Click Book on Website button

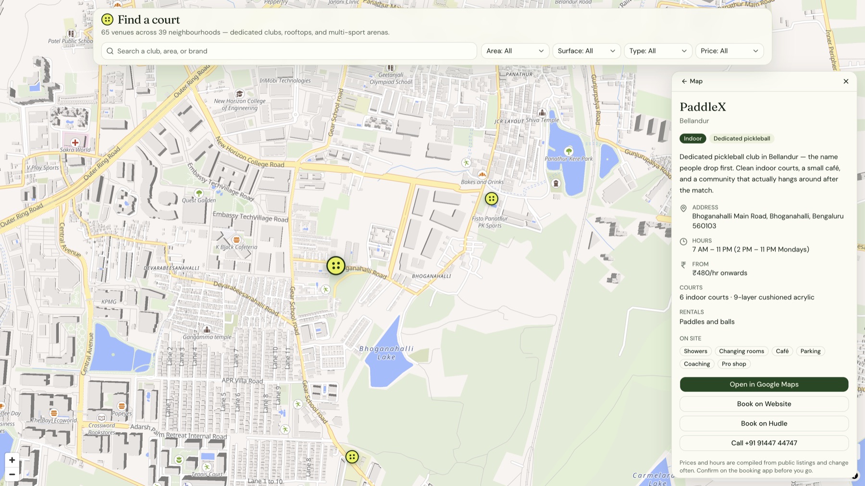tap(764, 404)
